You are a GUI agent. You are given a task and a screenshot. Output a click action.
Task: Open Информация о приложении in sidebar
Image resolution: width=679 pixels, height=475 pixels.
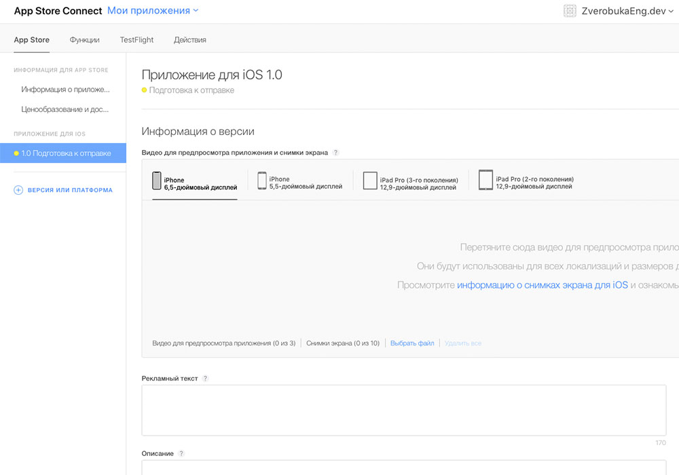[65, 90]
